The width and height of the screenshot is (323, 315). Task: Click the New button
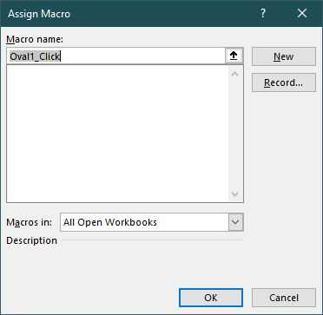click(x=284, y=56)
